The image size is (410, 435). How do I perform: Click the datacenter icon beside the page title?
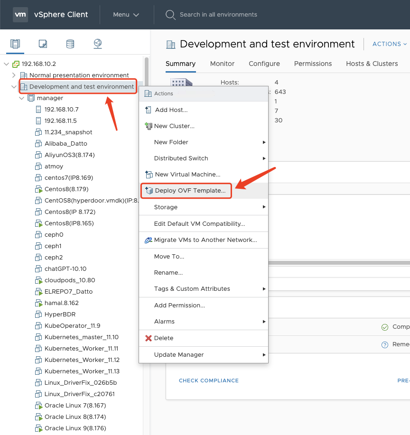click(171, 45)
